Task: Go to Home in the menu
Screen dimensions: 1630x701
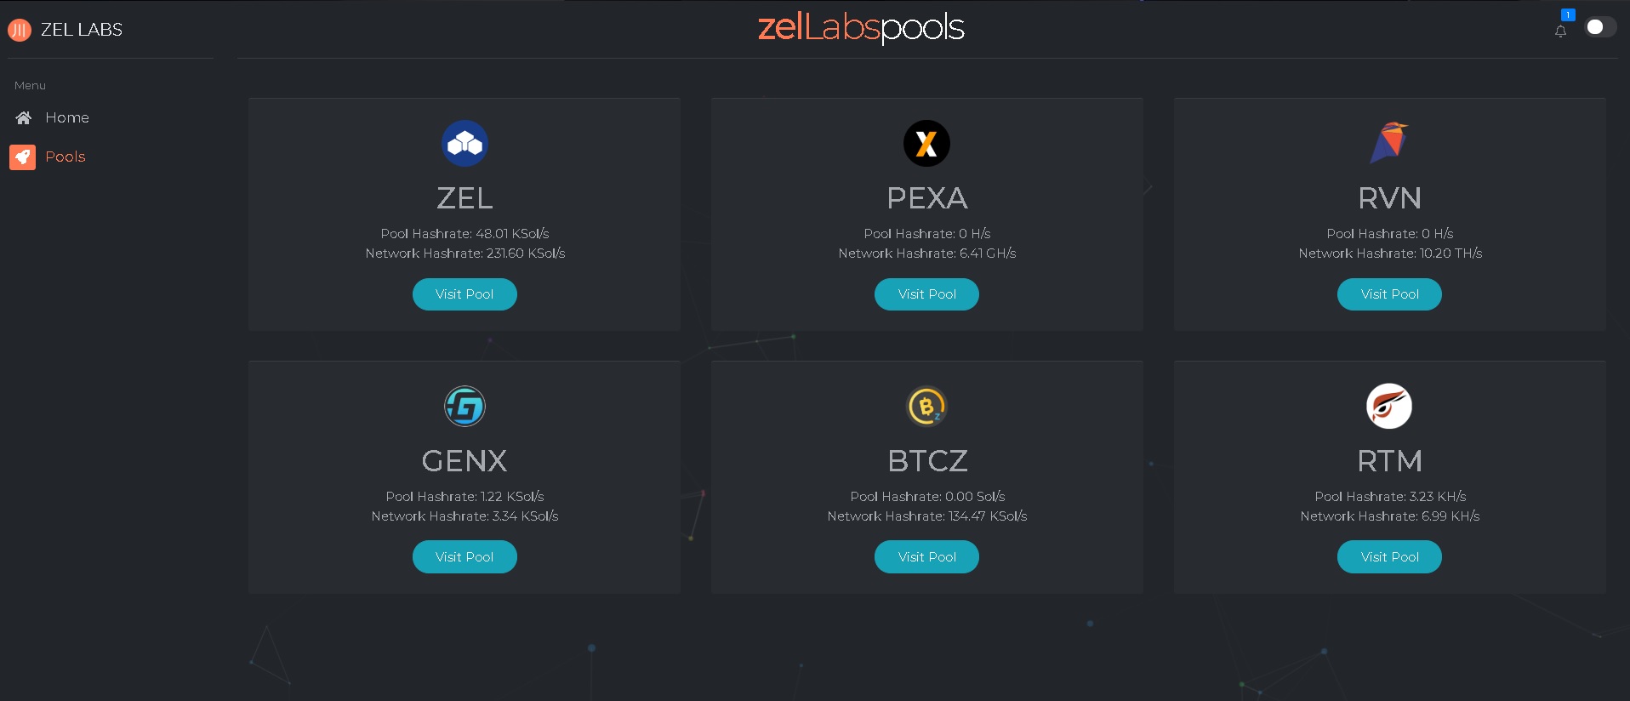Action: 67,117
